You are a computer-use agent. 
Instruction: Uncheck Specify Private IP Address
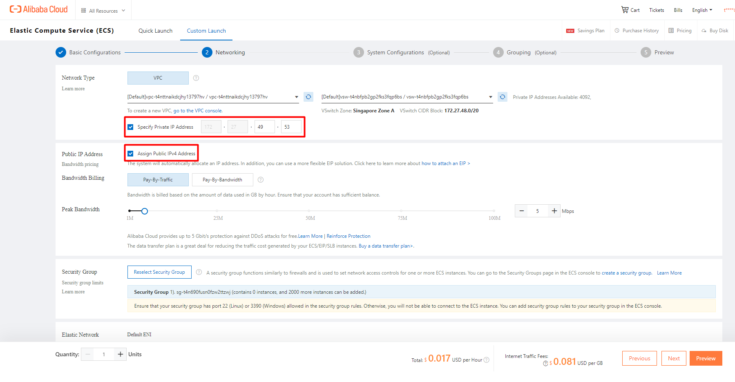click(x=130, y=127)
